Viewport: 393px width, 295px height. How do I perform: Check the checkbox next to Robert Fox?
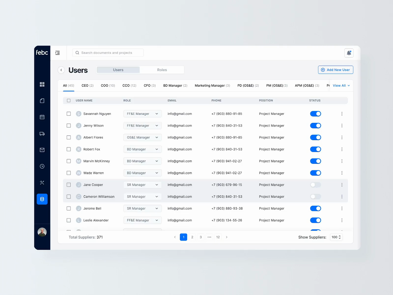[69, 149]
